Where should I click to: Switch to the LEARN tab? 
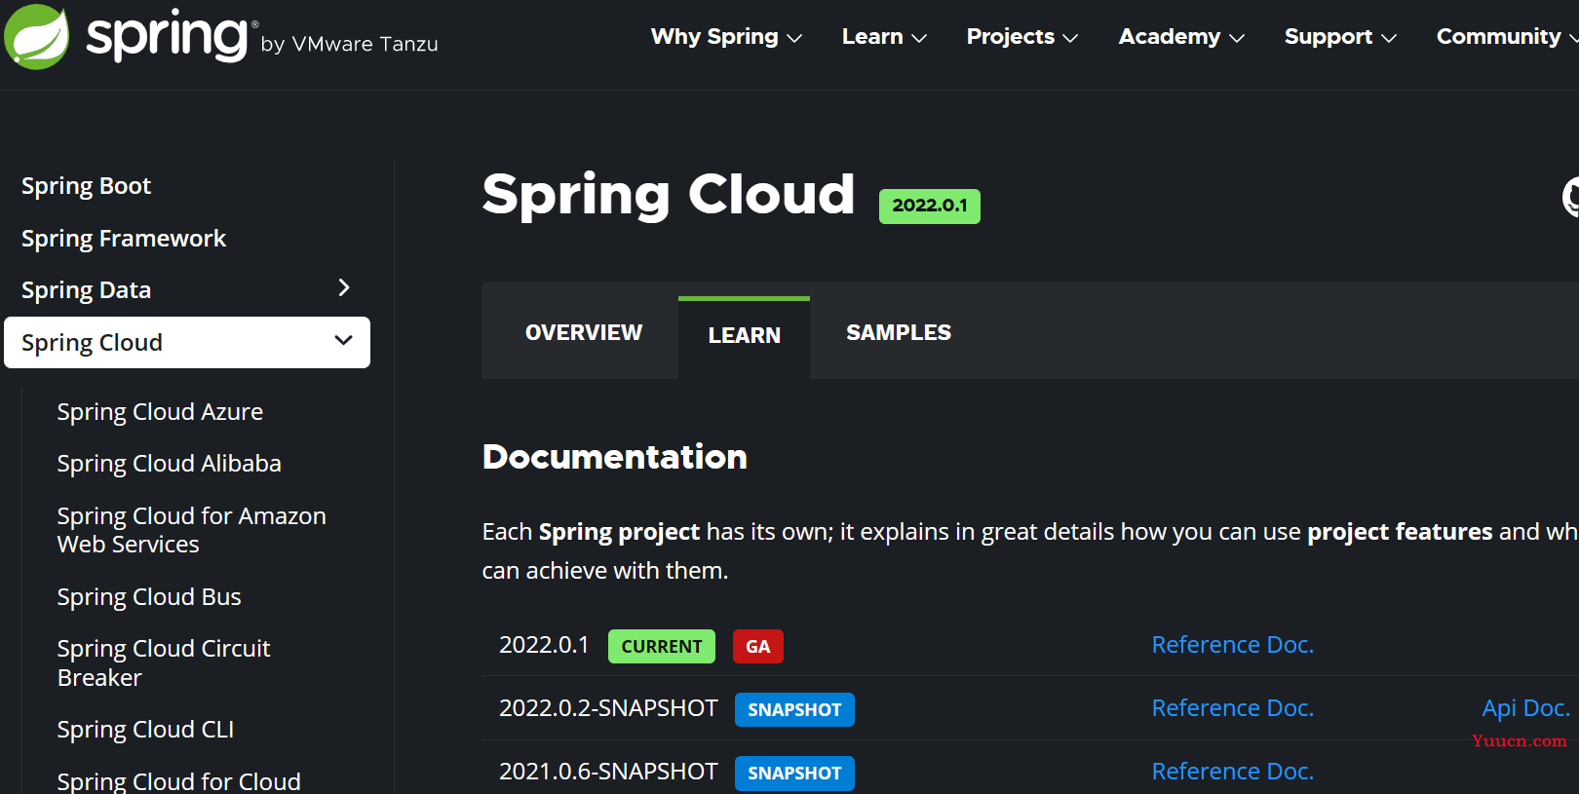coord(745,336)
